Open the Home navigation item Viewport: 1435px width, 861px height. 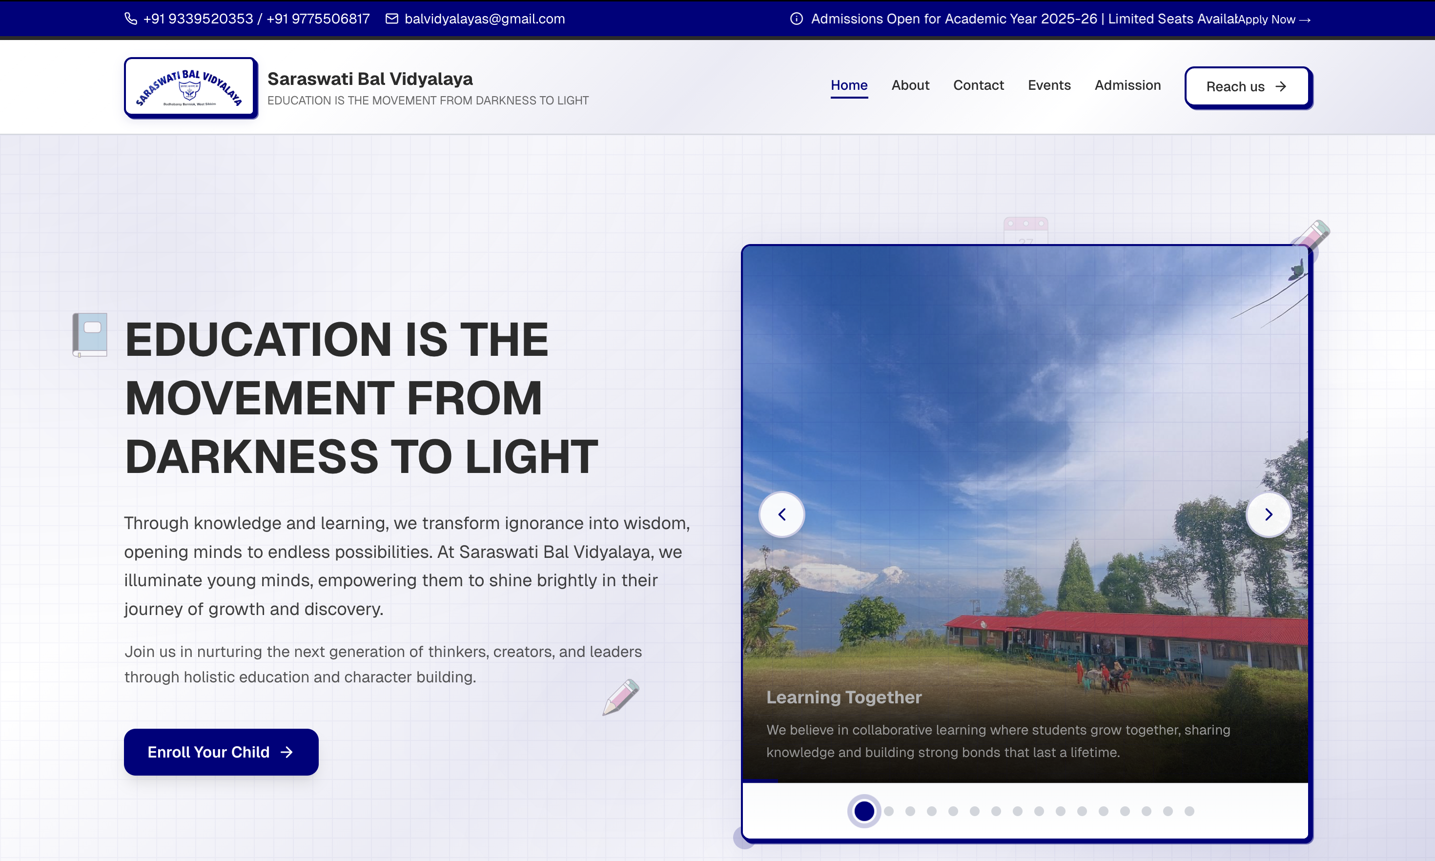849,85
